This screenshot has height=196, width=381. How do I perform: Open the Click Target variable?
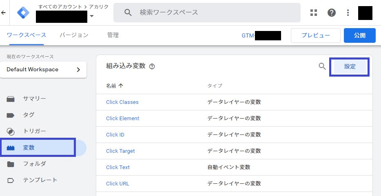[x=120, y=151]
